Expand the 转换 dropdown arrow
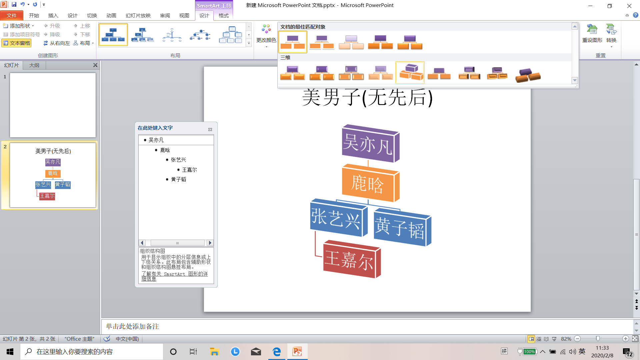This screenshot has height=360, width=640. coord(611,46)
